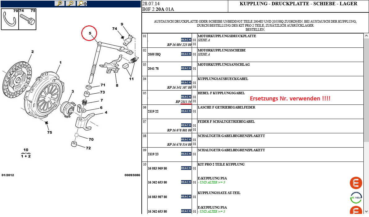Open REACH badge for part 16 083 987 80
The image size is (369, 217).
point(186,197)
